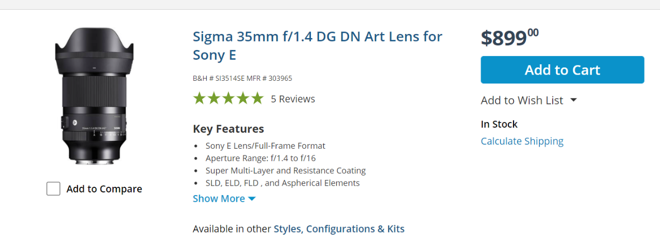The image size is (660, 247).
Task: Click the Add to Wish List text
Action: pos(522,100)
